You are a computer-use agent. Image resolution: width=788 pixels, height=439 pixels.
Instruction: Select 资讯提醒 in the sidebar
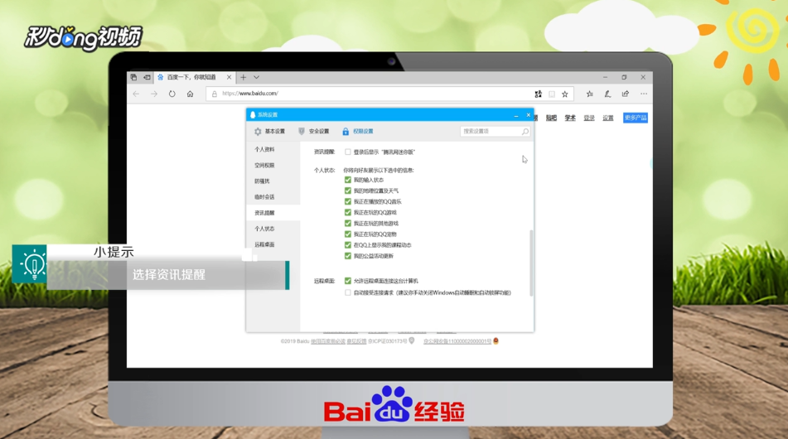coord(264,213)
